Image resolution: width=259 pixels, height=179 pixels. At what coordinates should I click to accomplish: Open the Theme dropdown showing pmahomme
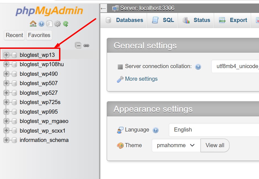[x=176, y=146]
